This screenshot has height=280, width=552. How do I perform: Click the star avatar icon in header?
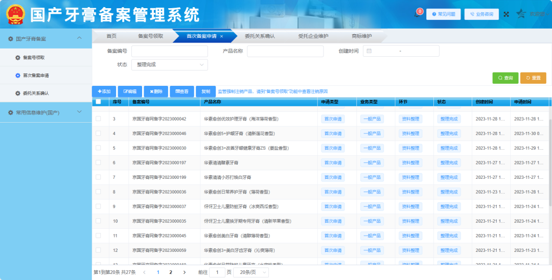[521, 14]
